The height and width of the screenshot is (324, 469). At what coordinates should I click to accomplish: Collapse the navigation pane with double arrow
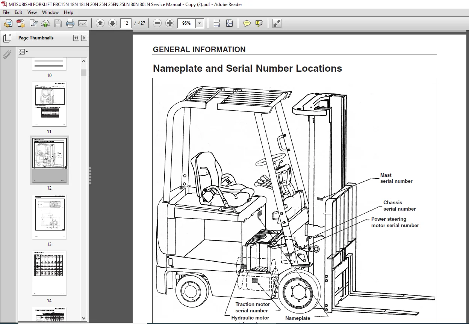76,38
